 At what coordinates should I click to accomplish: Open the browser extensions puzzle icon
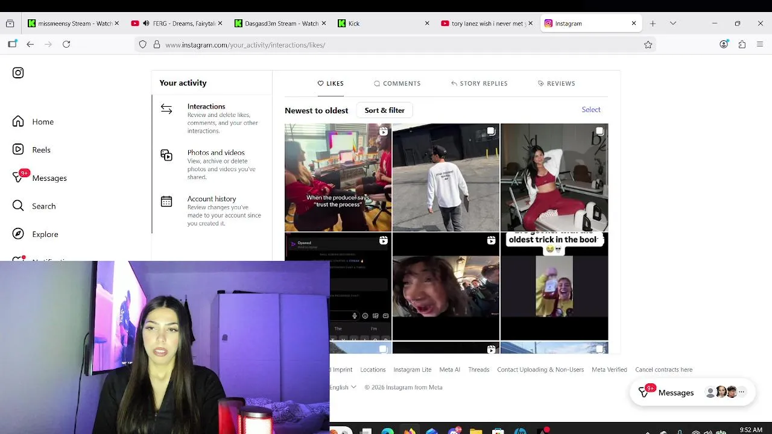pyautogui.click(x=742, y=44)
